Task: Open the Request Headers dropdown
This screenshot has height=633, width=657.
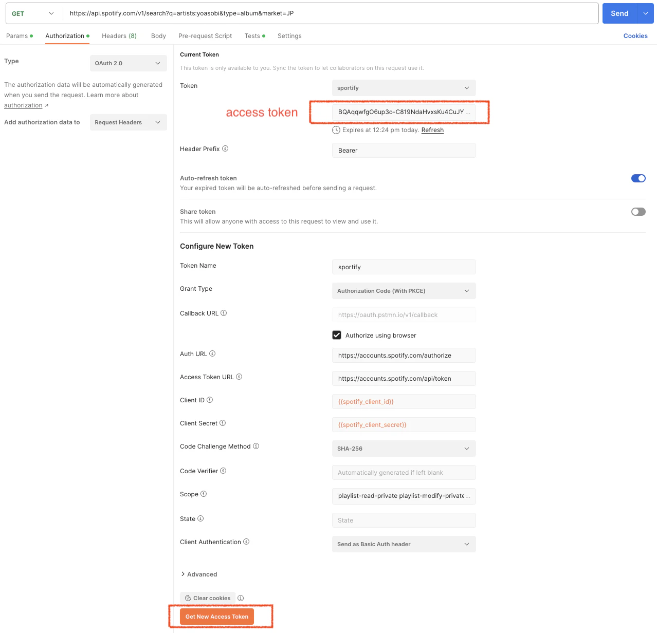Action: point(129,122)
